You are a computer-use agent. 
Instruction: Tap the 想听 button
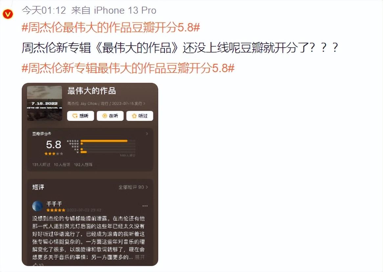(80, 116)
